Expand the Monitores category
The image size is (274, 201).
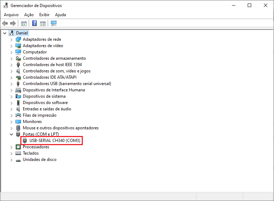(11, 122)
